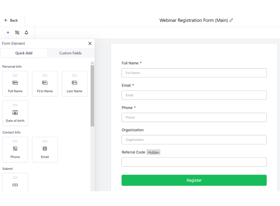
Task: Click the plus add element icon
Action: tap(8, 33)
